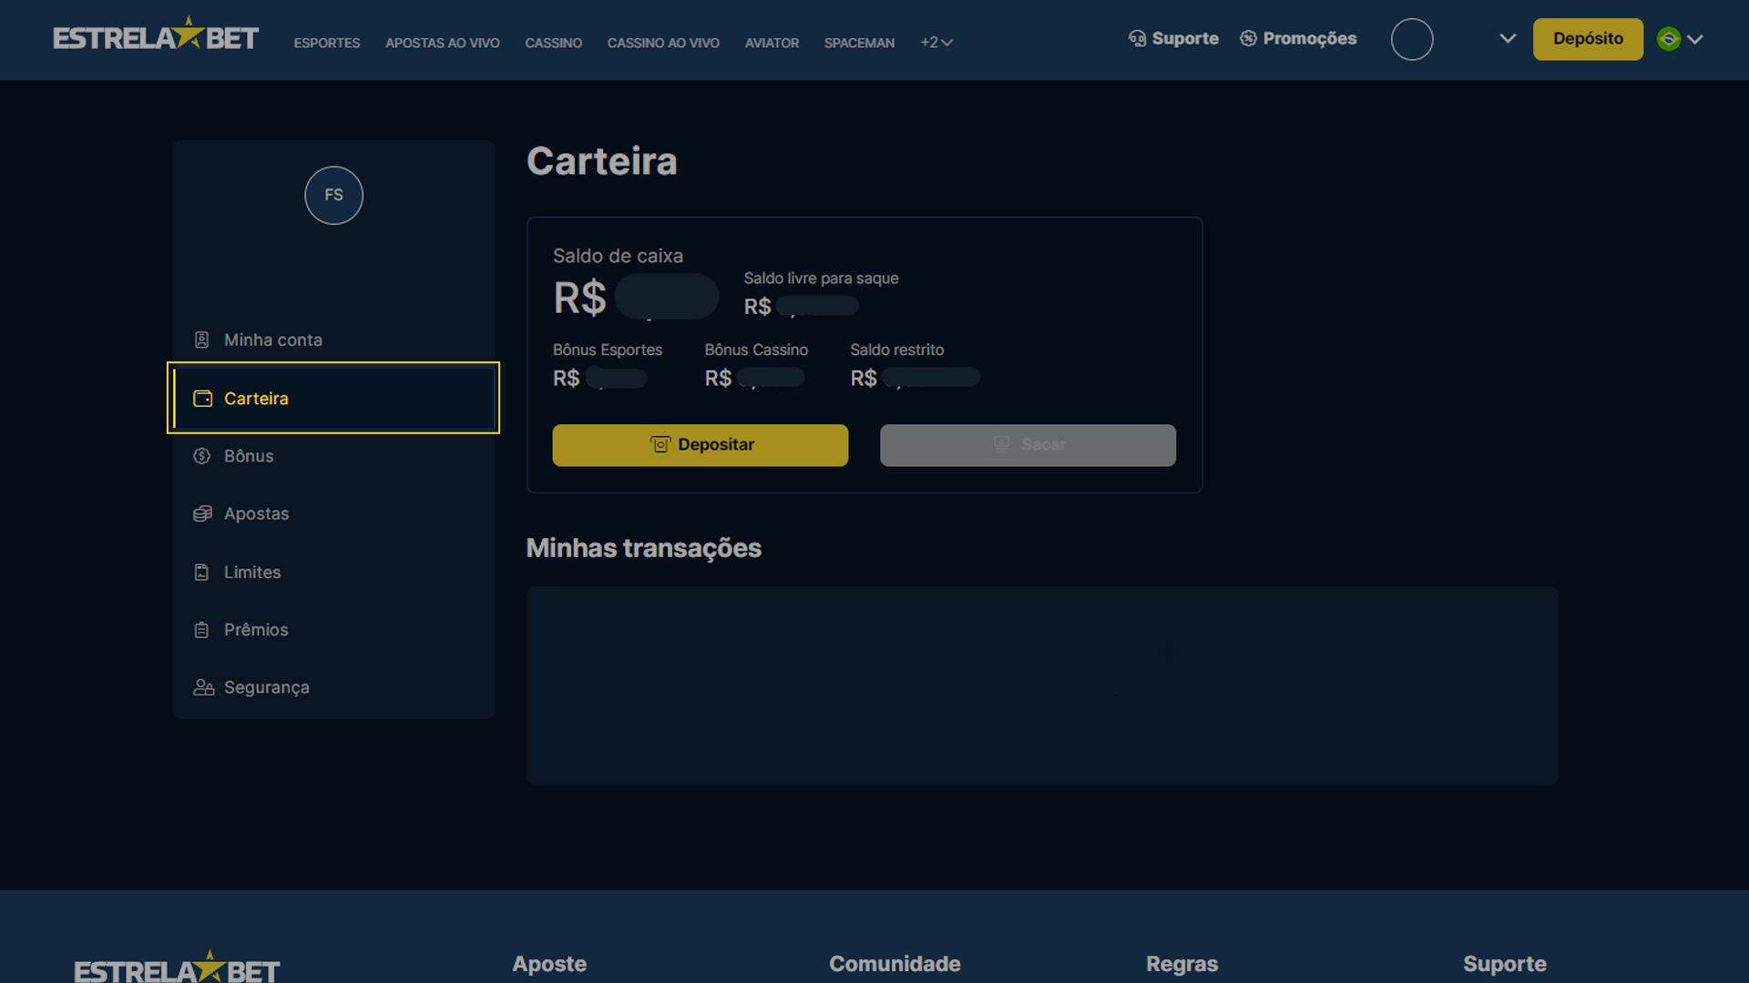The width and height of the screenshot is (1749, 983).
Task: Click the EstrelaBet logo in header
Action: point(156,35)
